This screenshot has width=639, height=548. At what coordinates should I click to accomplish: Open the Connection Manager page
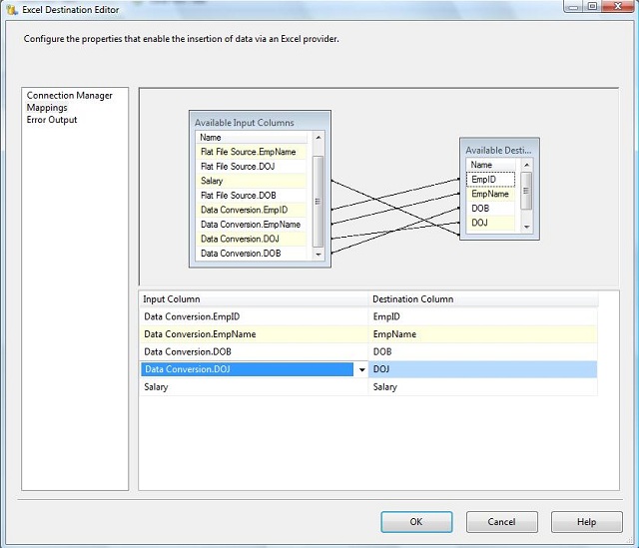coord(69,96)
